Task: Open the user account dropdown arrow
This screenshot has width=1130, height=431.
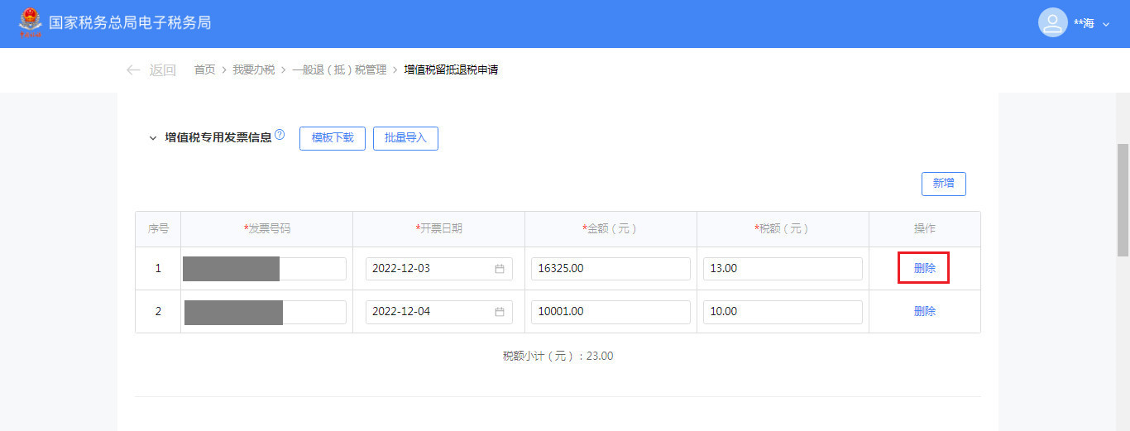Action: pyautogui.click(x=1106, y=24)
